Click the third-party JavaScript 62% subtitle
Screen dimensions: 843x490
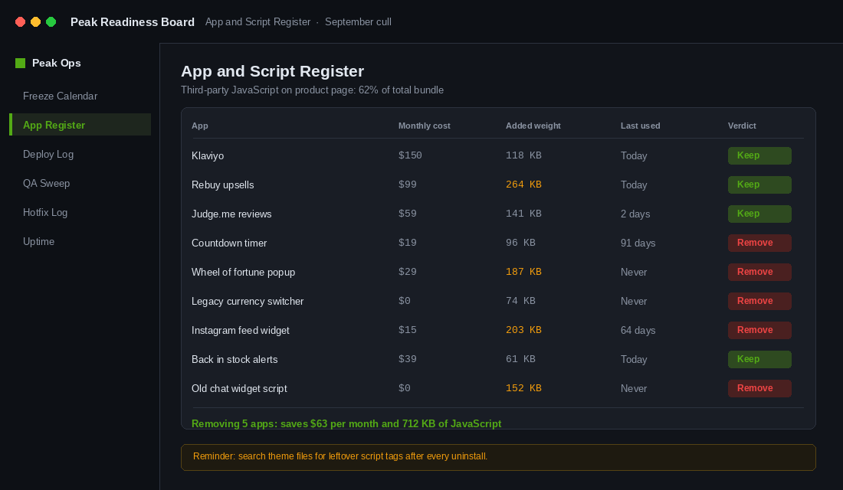point(312,90)
